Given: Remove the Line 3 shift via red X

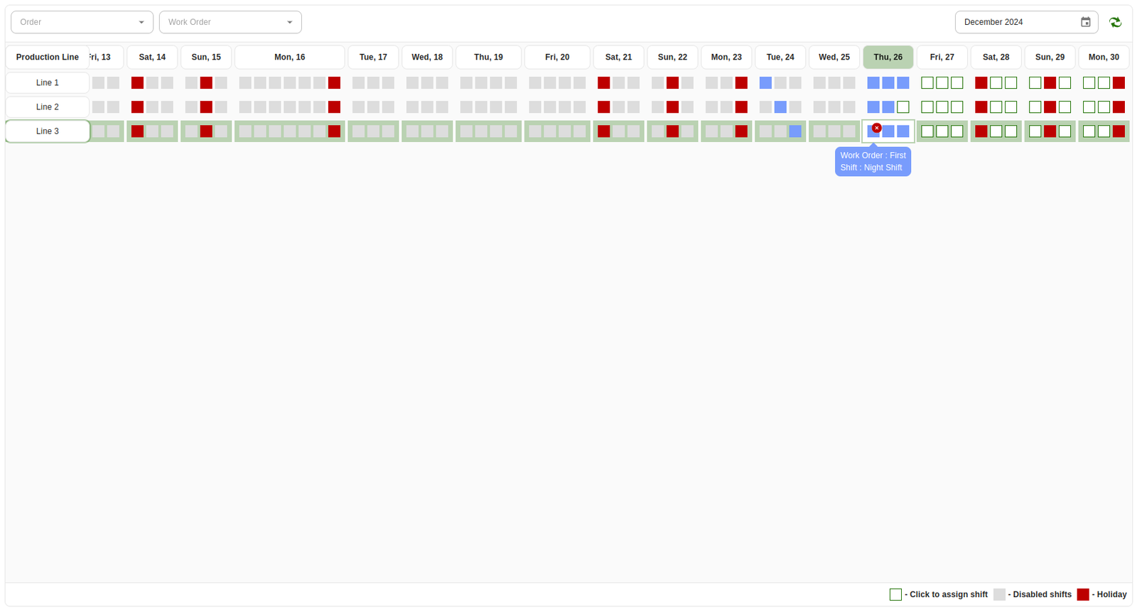Looking at the screenshot, I should click(x=876, y=128).
